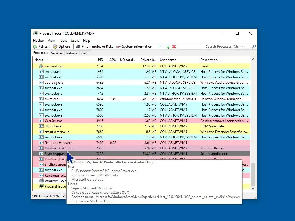Click the mspaint.exe process icon
This screenshot has height=221, width=295.
click(x=41, y=66)
